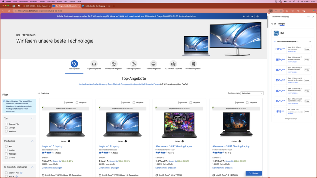Check the Monitore filter

point(6,131)
